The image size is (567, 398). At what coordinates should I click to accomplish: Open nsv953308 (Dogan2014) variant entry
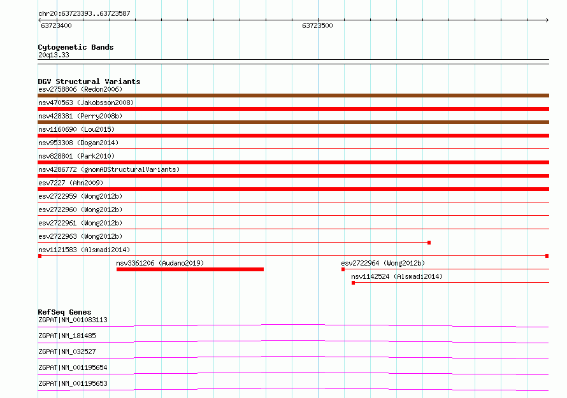click(x=78, y=143)
